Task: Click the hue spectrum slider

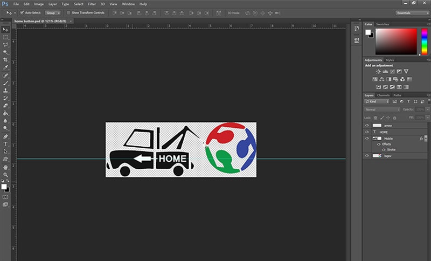Action: 425,42
